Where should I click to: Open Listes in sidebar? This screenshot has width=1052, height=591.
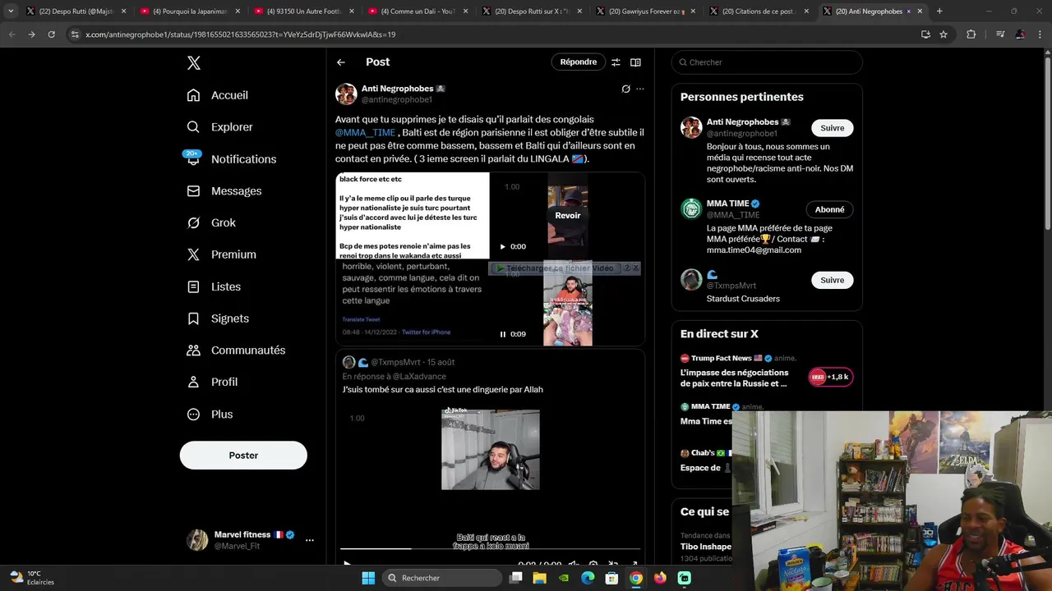(x=214, y=286)
